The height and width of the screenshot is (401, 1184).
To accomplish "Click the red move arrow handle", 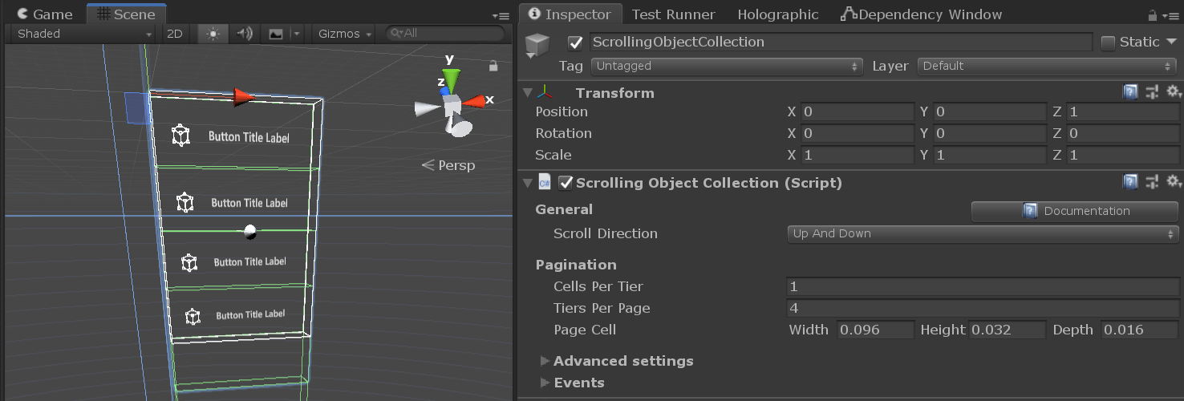I will (244, 97).
